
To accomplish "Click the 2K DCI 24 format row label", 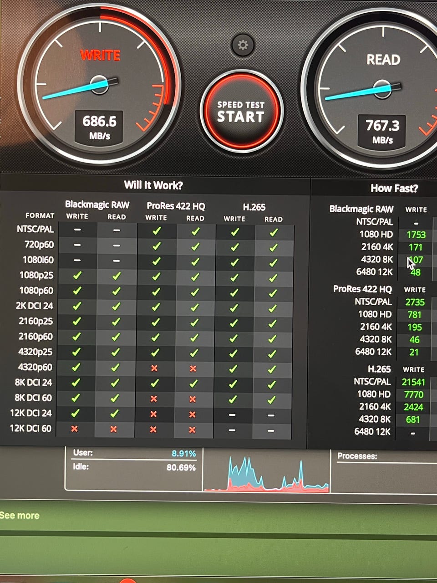I will click(35, 306).
